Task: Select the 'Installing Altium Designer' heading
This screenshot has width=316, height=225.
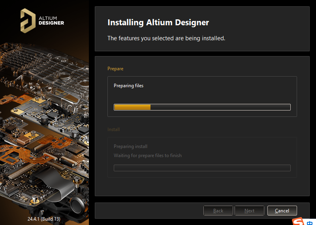Action: pyautogui.click(x=158, y=22)
